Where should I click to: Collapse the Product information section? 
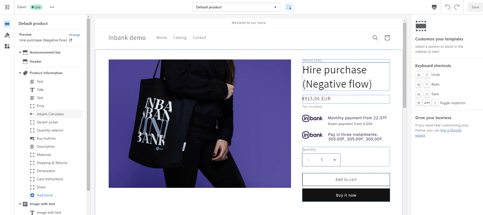[20, 73]
